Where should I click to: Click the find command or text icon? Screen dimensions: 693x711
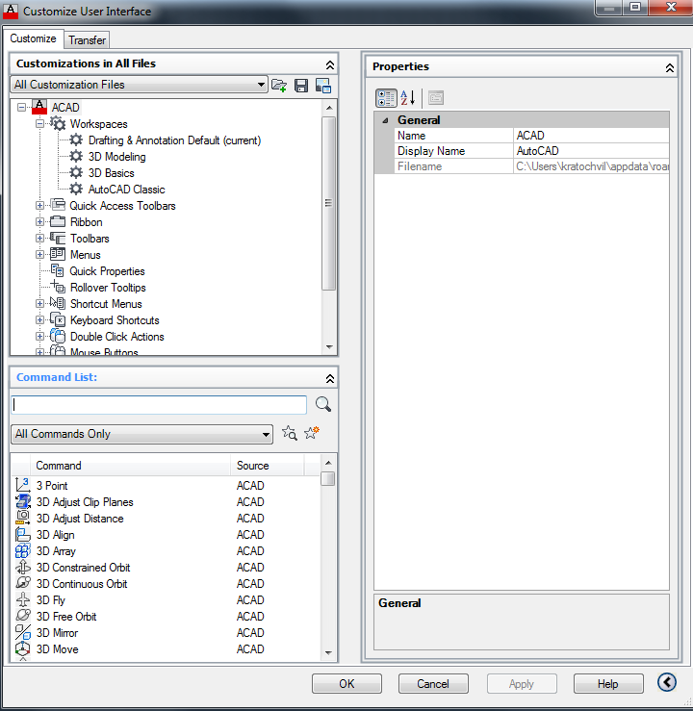coord(290,433)
